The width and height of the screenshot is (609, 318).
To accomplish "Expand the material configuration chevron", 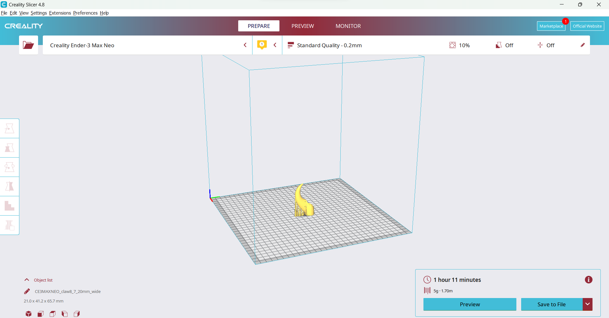I will [x=275, y=45].
